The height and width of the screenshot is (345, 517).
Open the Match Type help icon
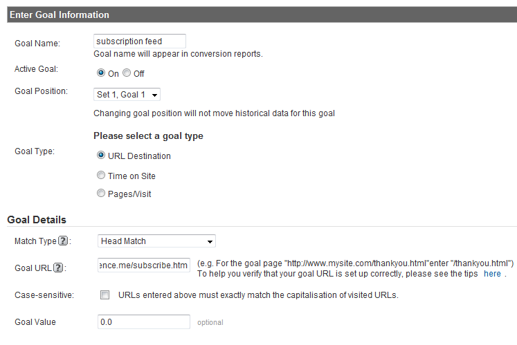[63, 241]
